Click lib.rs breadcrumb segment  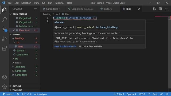(x=66, y=14)
